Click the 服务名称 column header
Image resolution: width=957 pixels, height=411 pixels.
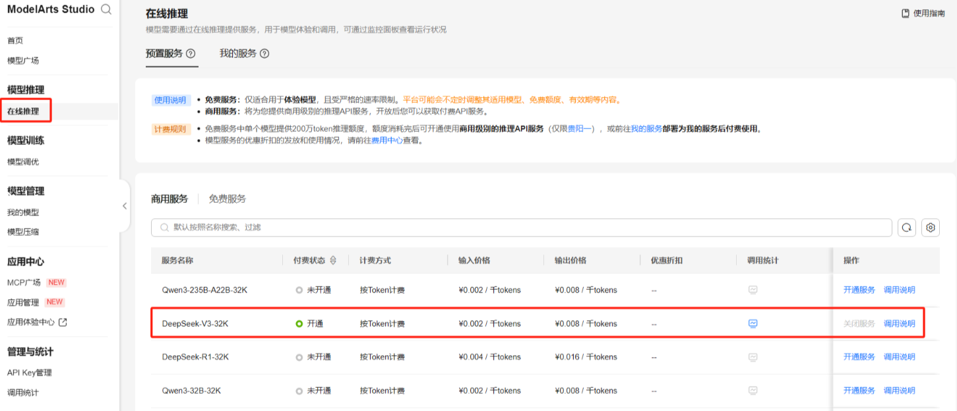tap(177, 260)
